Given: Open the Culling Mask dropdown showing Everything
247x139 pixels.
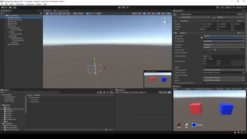Looking at the screenshot, I should coord(224,41).
